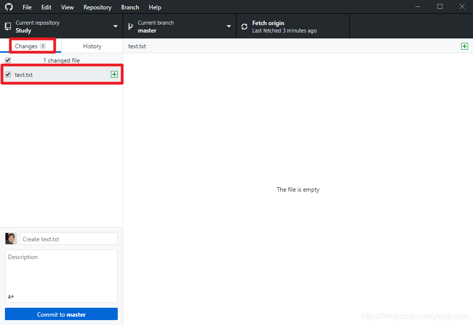The width and height of the screenshot is (473, 325).
Task: Open the Edit menu
Action: tap(46, 7)
